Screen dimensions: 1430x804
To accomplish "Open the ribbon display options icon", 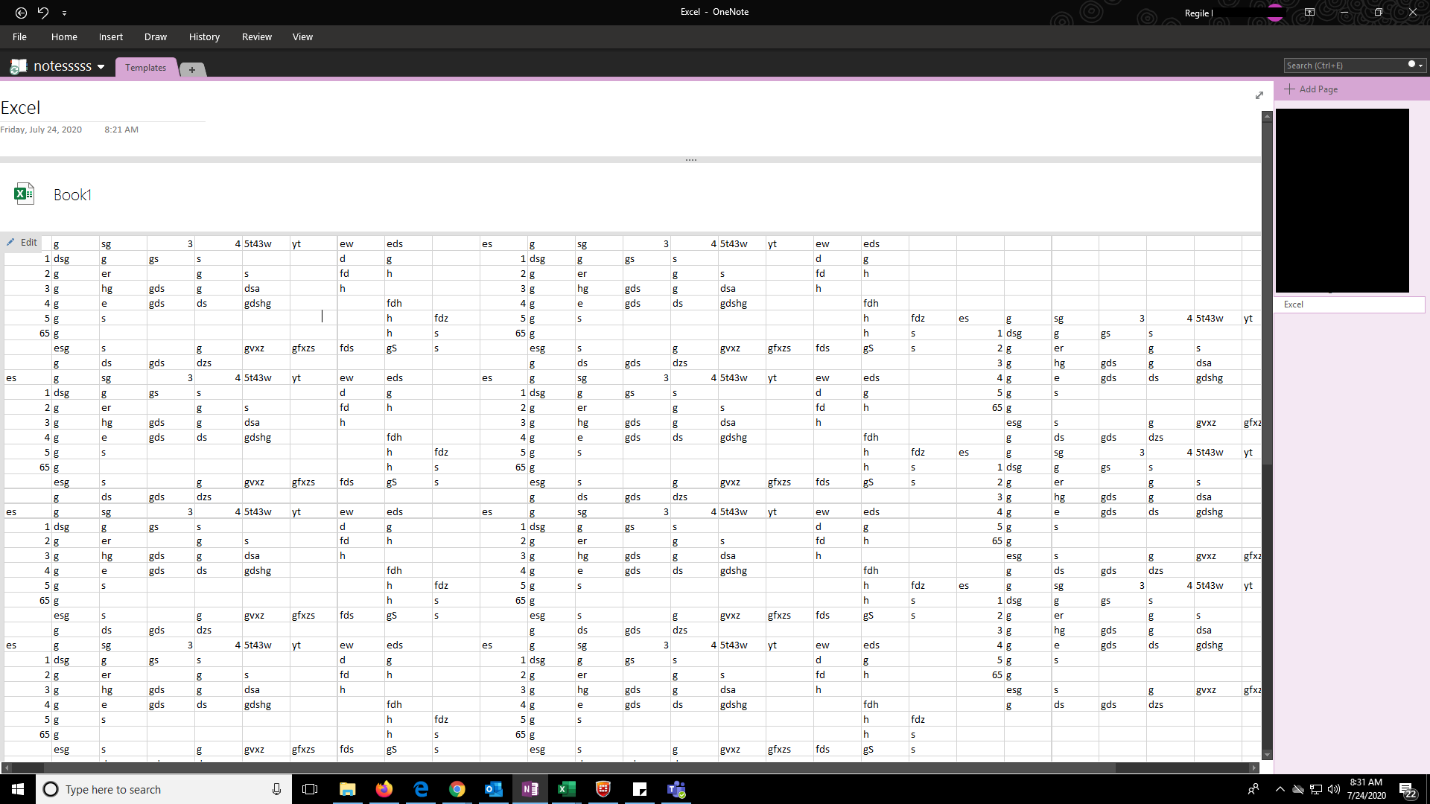I will pos(1309,13).
